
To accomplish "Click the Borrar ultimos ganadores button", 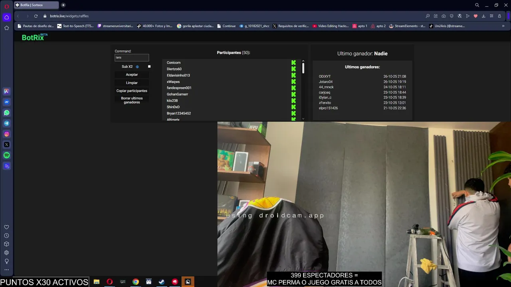I will 132,100.
